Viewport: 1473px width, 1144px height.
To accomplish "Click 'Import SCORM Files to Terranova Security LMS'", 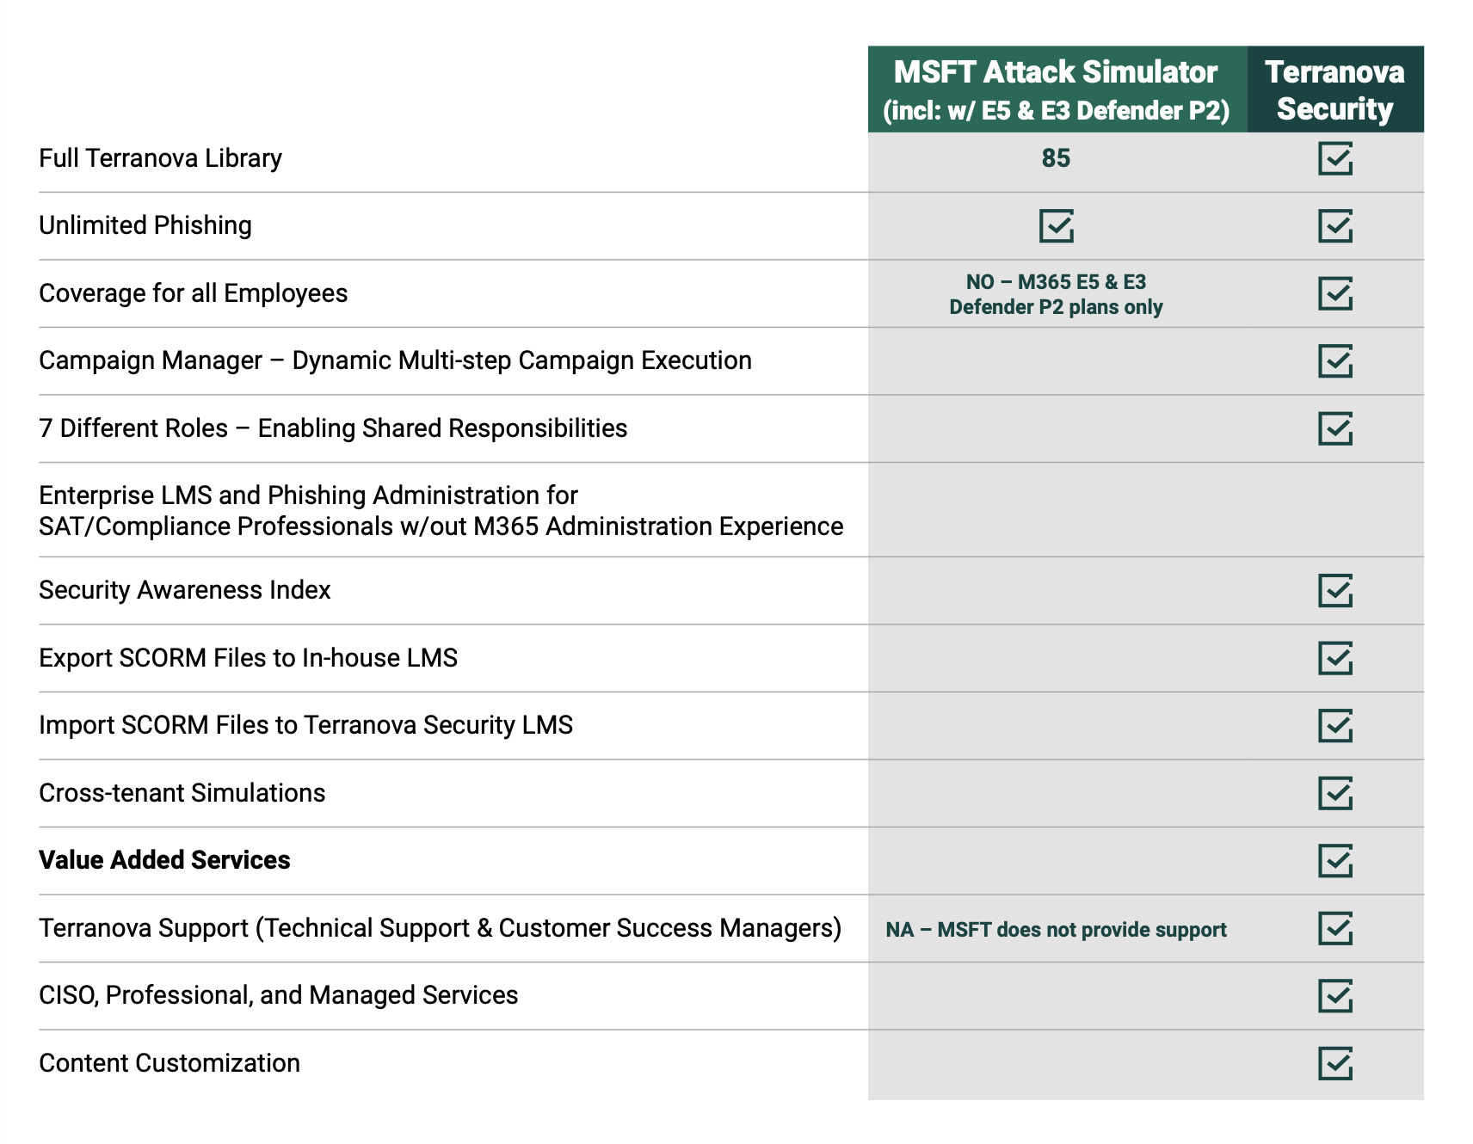I will pos(306,725).
